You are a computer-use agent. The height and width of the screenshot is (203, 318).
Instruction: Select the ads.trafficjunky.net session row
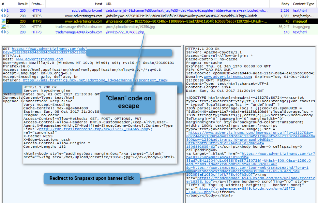pos(159,10)
